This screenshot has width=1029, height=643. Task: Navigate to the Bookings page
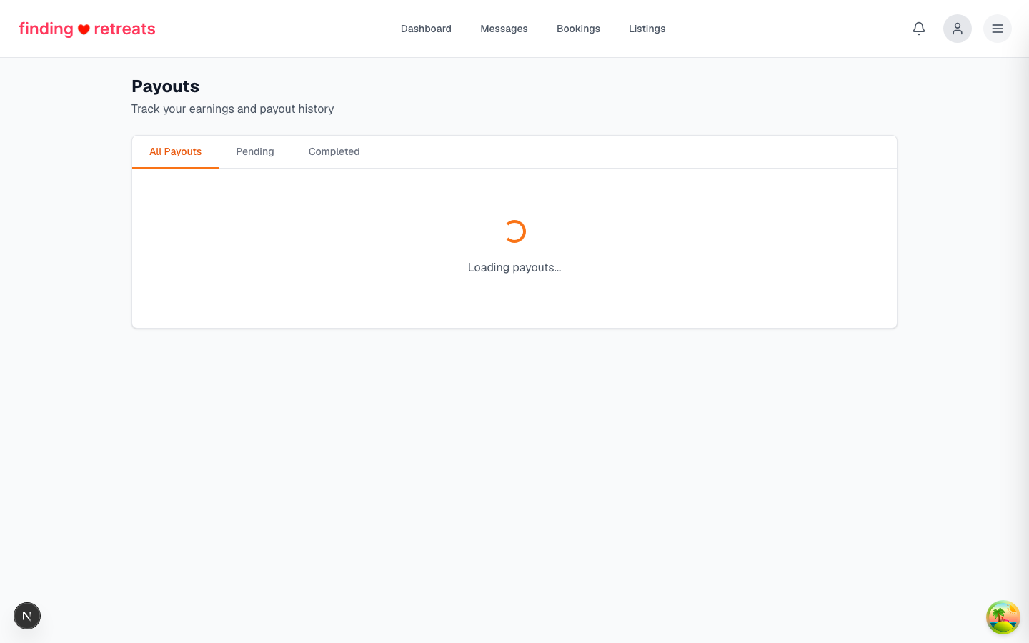coord(578,29)
